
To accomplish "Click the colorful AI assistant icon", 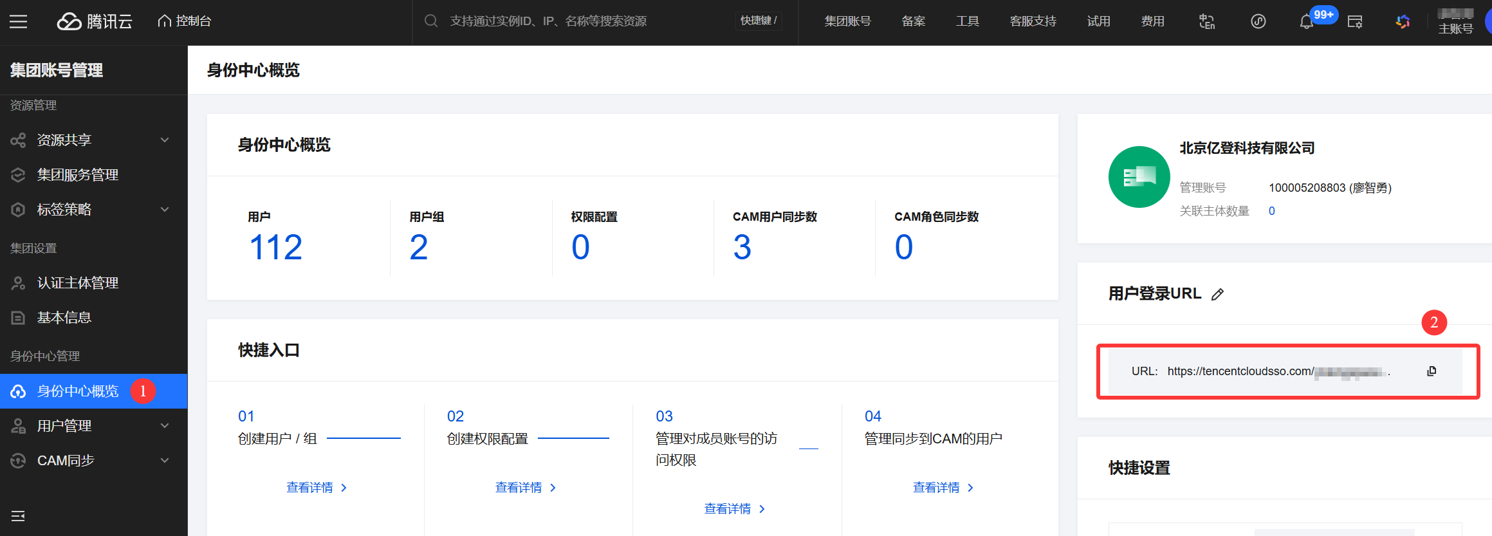I will (1403, 22).
